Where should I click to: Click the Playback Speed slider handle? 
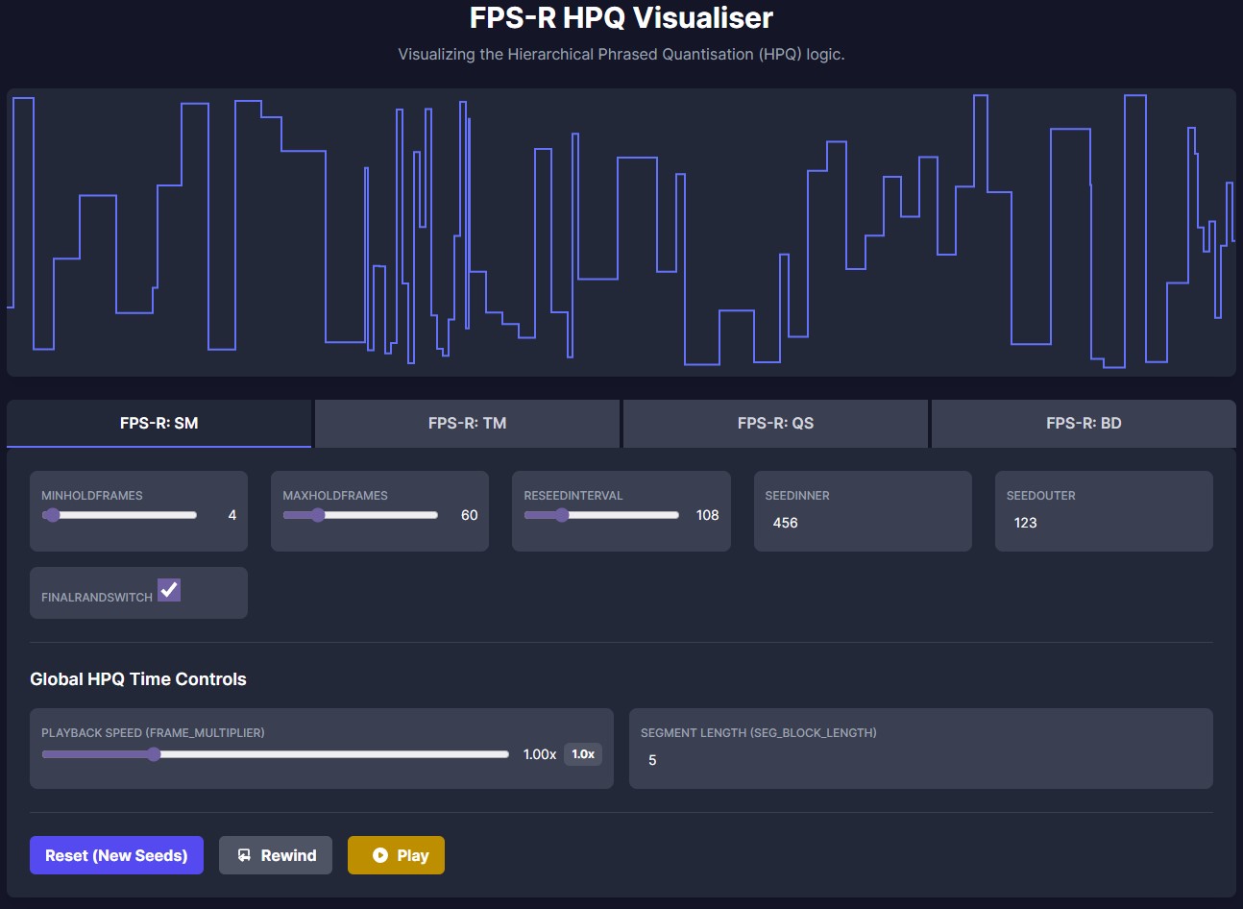[154, 754]
